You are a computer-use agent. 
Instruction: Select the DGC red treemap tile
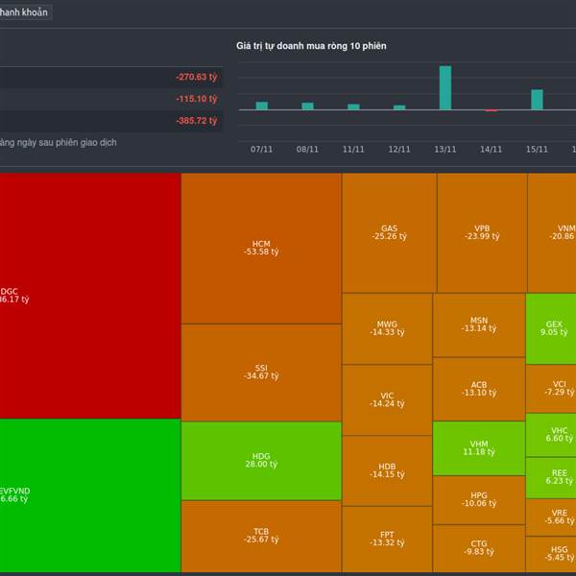coord(90,296)
